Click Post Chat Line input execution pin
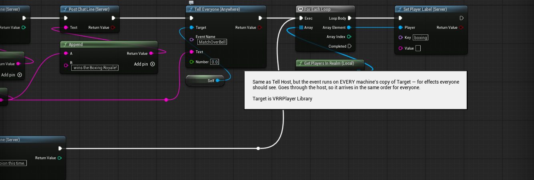 click(66, 18)
